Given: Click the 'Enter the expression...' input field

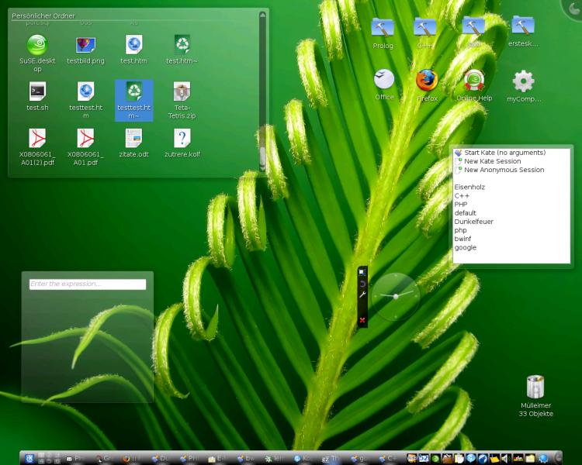Looking at the screenshot, I should click(x=88, y=284).
